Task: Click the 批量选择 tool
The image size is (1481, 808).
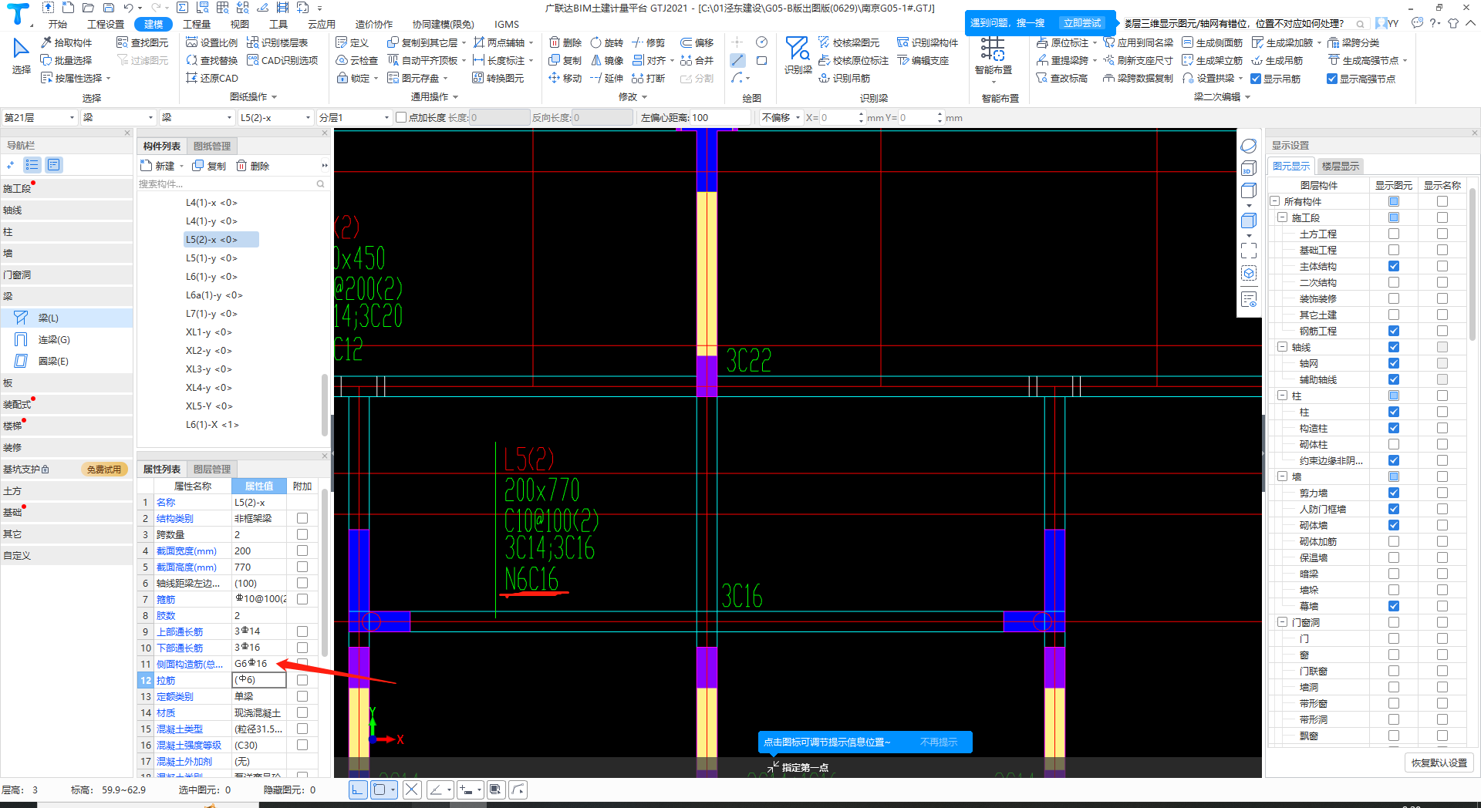Action: (66, 60)
